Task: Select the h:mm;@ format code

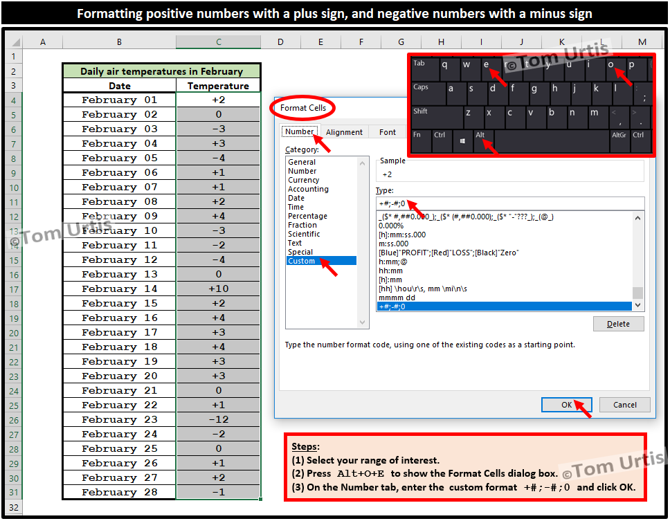Action: (x=504, y=262)
